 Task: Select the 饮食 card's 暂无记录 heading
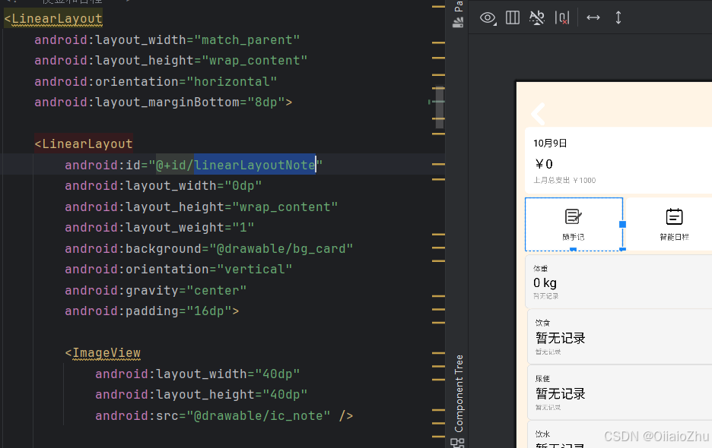pyautogui.click(x=561, y=338)
